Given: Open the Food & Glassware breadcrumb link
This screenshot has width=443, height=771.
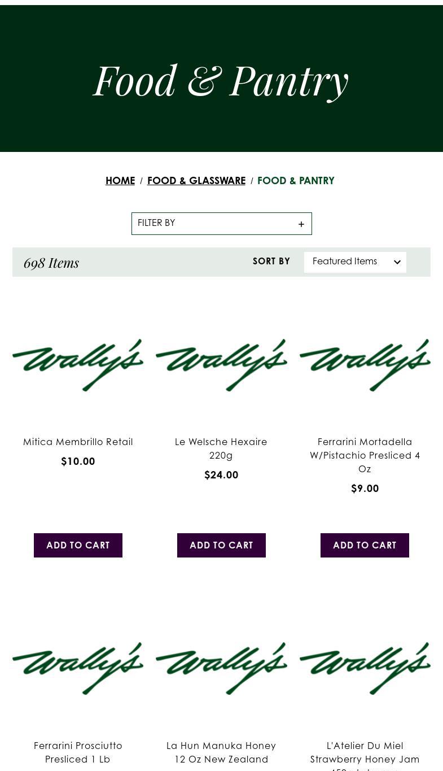Looking at the screenshot, I should (196, 181).
